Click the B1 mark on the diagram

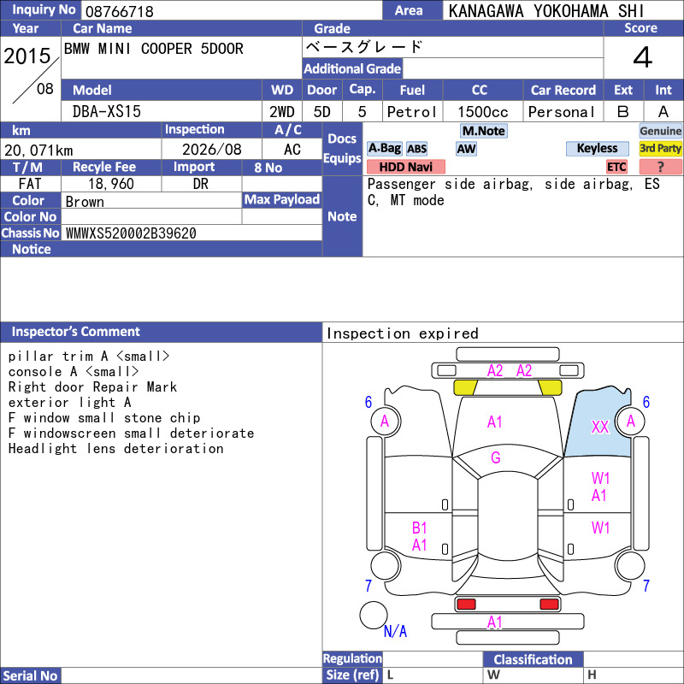coord(419,528)
